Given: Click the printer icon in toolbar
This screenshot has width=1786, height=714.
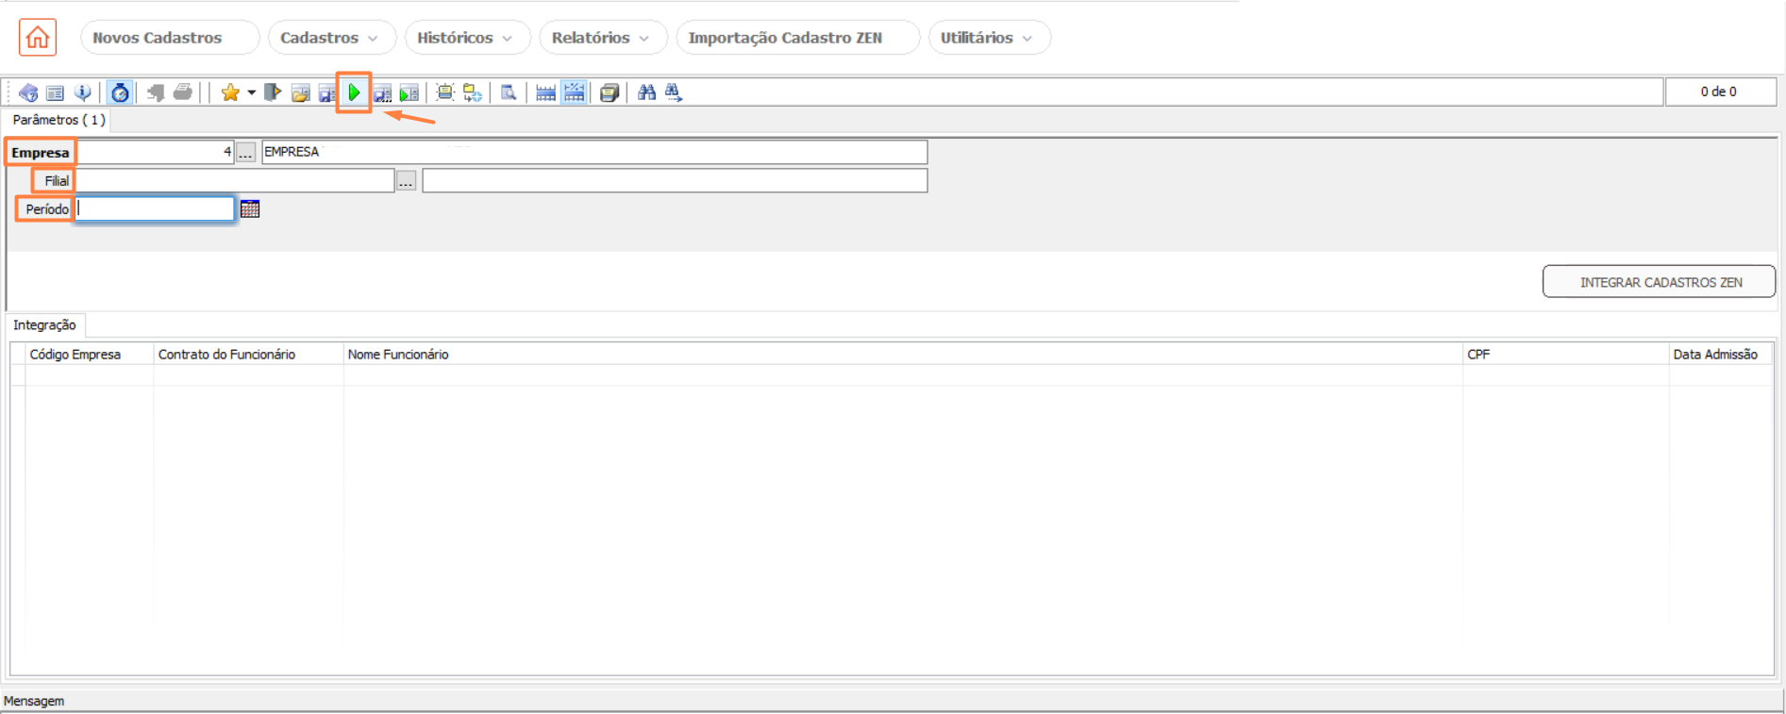Looking at the screenshot, I should coord(183,92).
